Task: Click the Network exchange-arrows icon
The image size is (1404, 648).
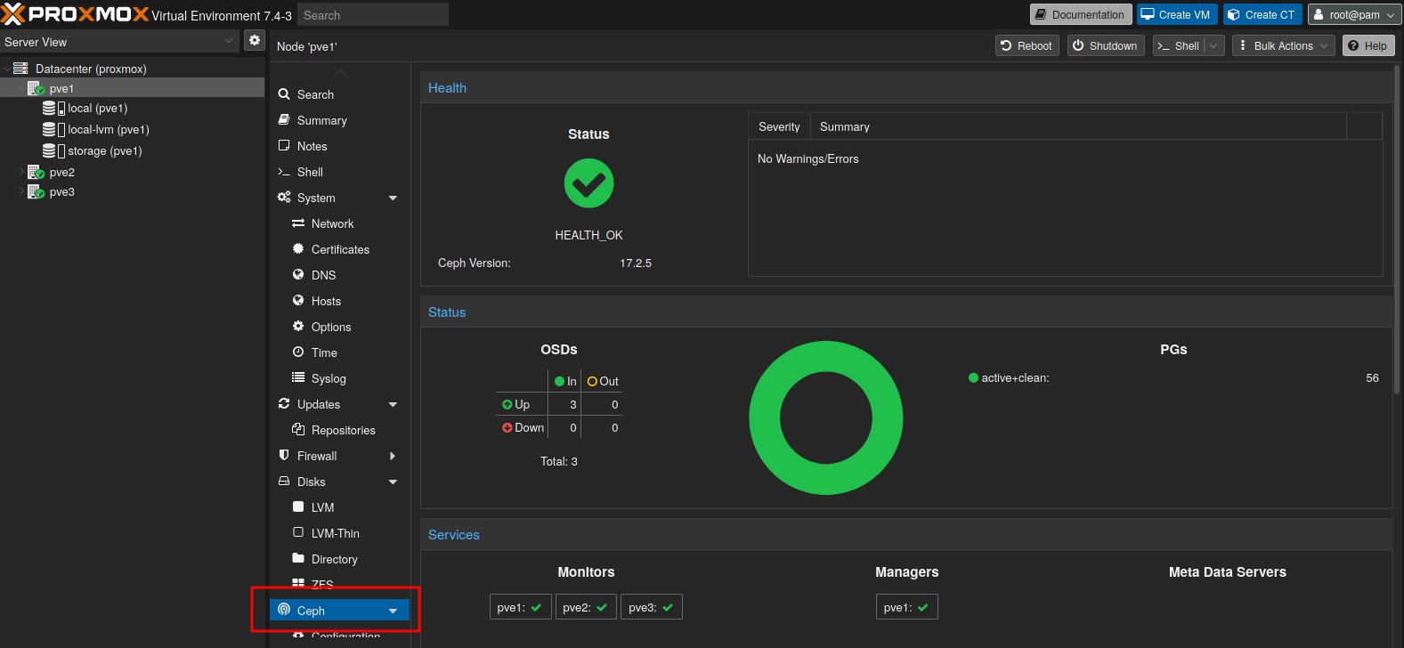Action: [298, 223]
